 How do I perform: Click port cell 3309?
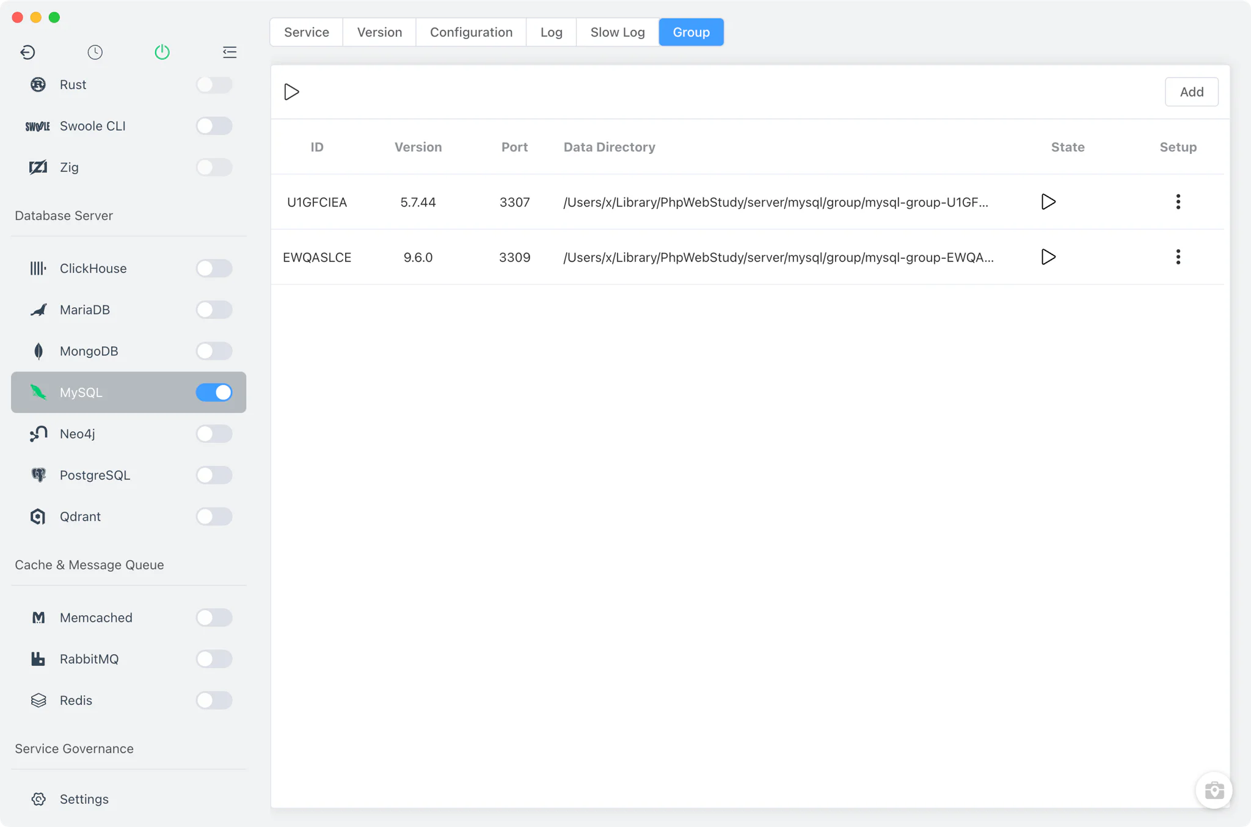[x=514, y=257]
